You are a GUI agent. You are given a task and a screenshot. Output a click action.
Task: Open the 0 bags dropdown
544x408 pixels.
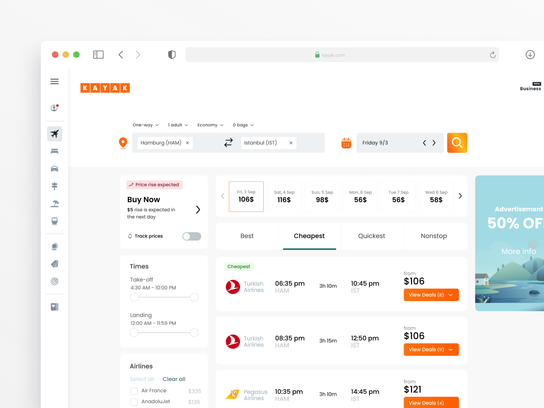(243, 125)
